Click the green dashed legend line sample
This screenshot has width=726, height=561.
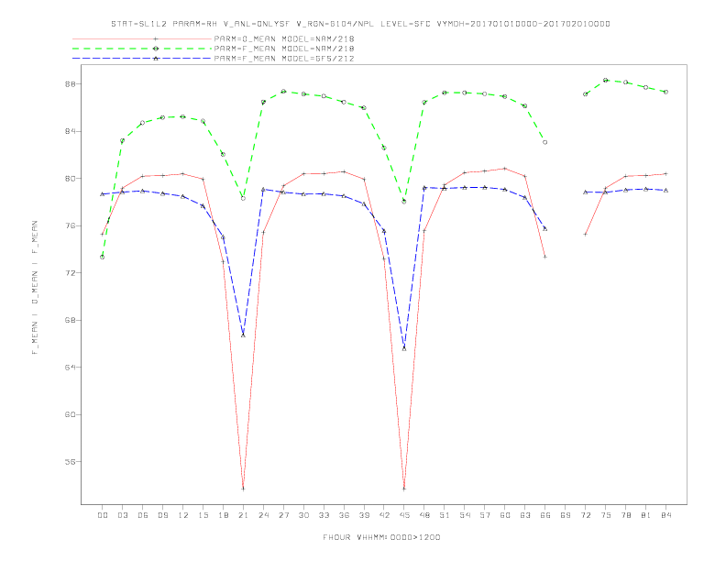pos(142,49)
